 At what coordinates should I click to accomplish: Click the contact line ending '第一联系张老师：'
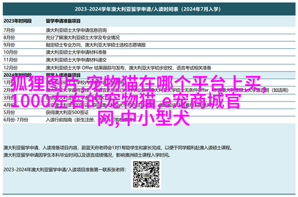tap(65, 170)
